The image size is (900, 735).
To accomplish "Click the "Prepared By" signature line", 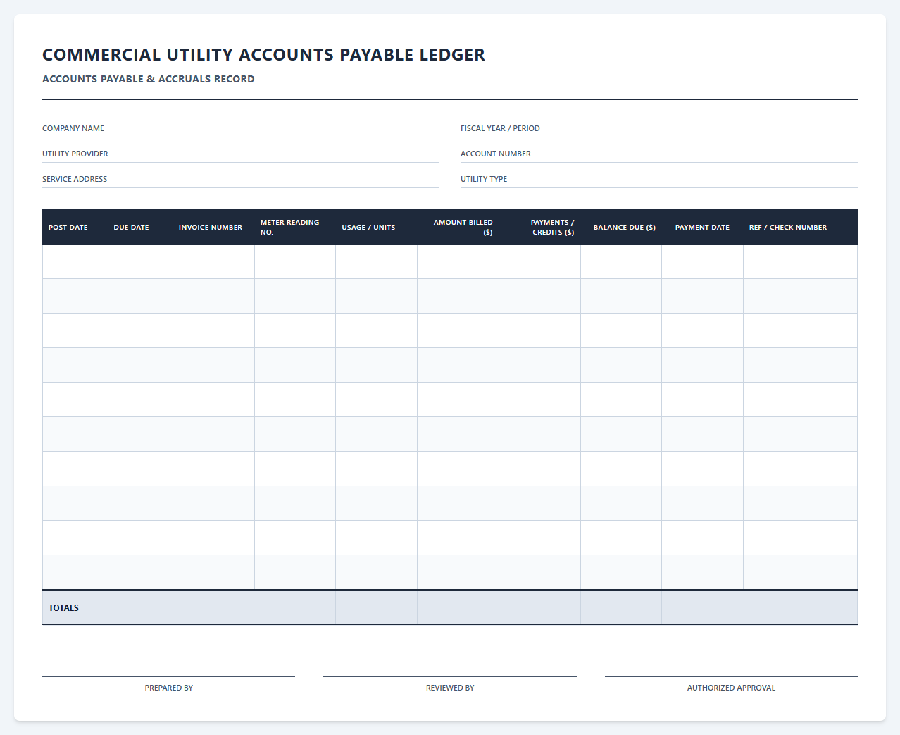I will click(168, 676).
